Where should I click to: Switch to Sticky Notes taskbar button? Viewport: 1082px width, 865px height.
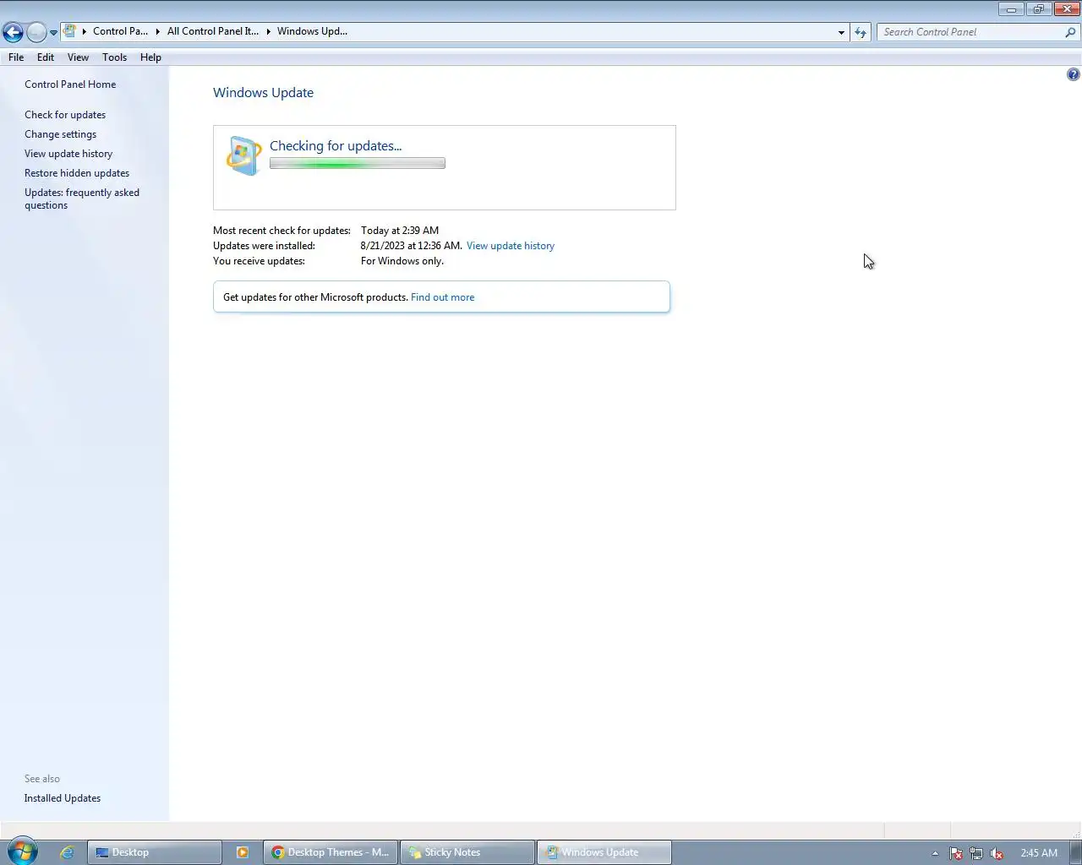(x=467, y=852)
